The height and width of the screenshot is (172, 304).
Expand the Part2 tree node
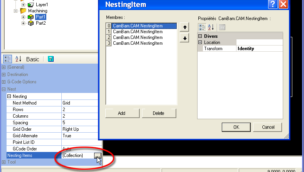23,23
